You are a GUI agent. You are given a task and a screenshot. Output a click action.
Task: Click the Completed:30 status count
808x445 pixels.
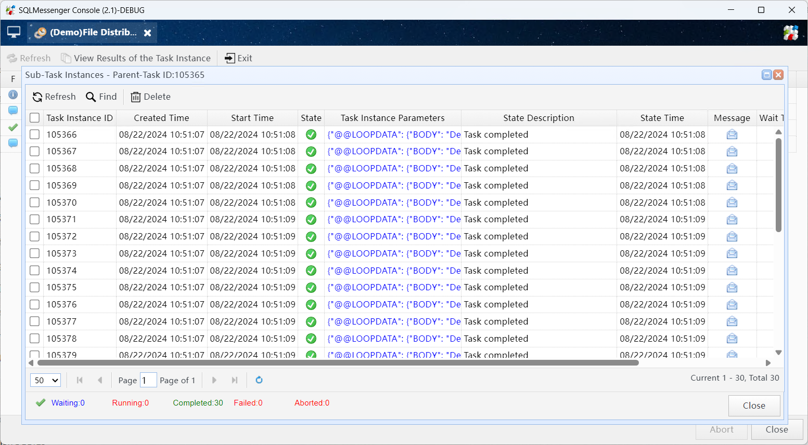click(x=198, y=403)
